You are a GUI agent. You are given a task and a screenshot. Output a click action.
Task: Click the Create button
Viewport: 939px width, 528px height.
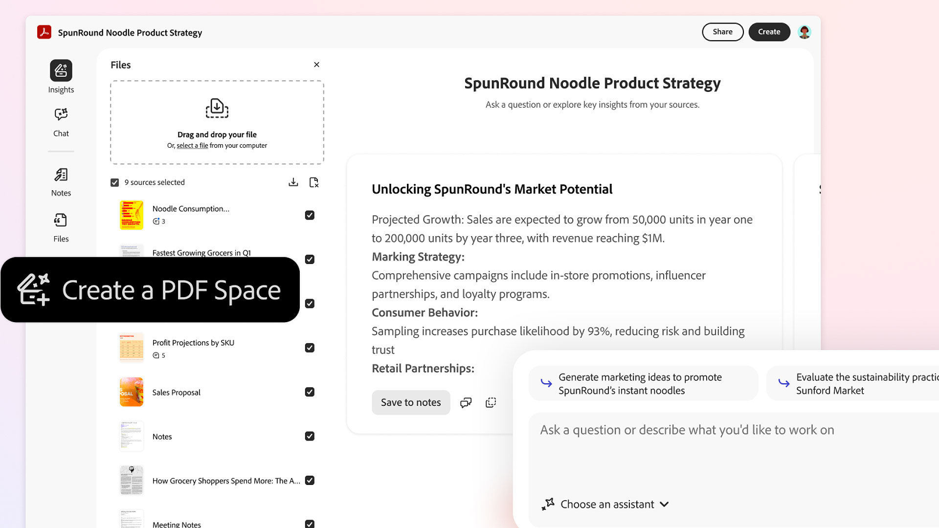coord(769,32)
